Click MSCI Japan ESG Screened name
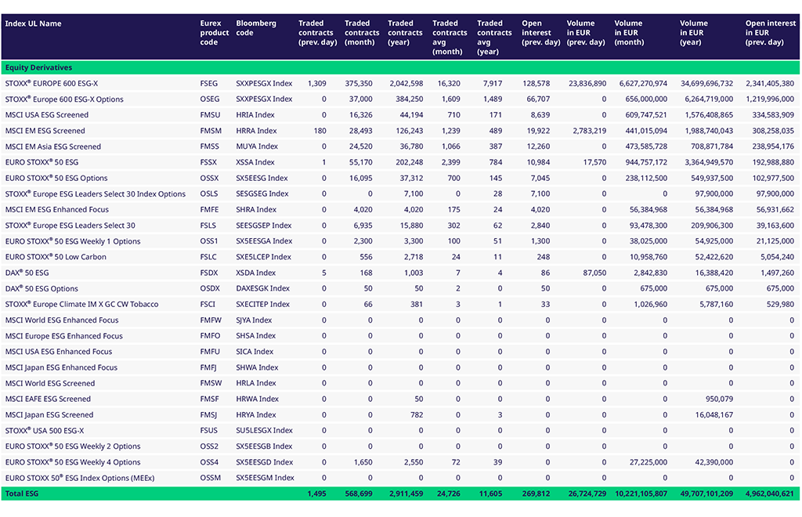Screen dimensions: 802x517 (49, 415)
